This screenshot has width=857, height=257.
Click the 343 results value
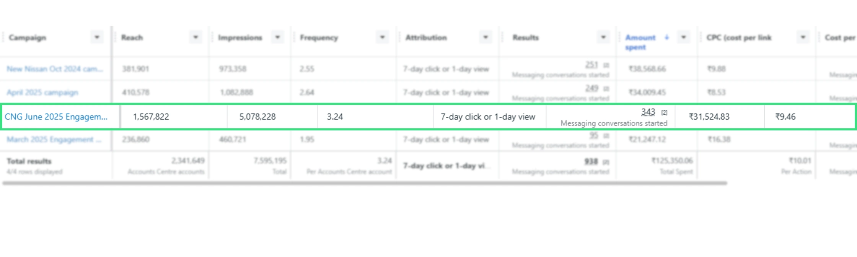pyautogui.click(x=648, y=112)
